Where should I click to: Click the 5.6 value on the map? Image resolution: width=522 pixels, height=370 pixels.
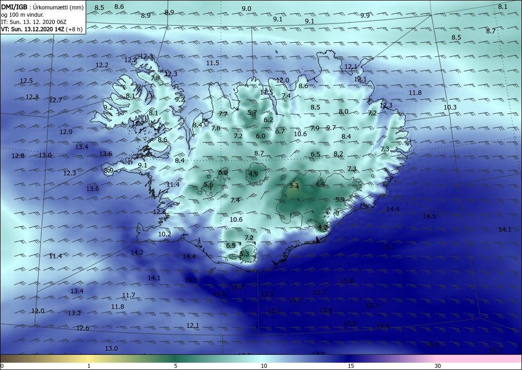pos(208,184)
